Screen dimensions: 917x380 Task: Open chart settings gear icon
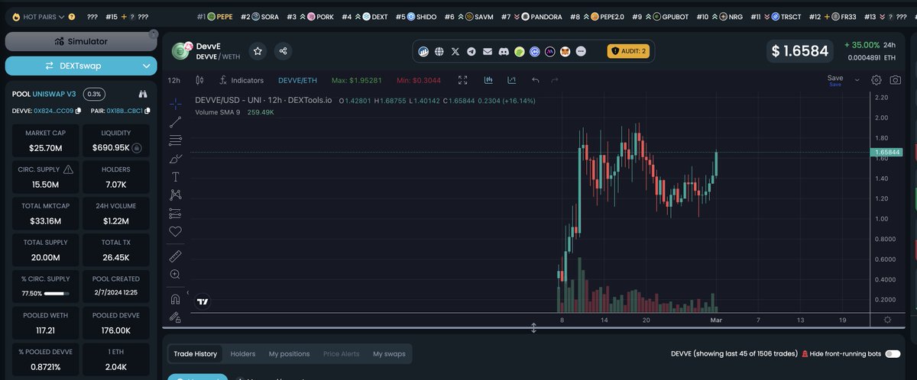[x=876, y=80]
